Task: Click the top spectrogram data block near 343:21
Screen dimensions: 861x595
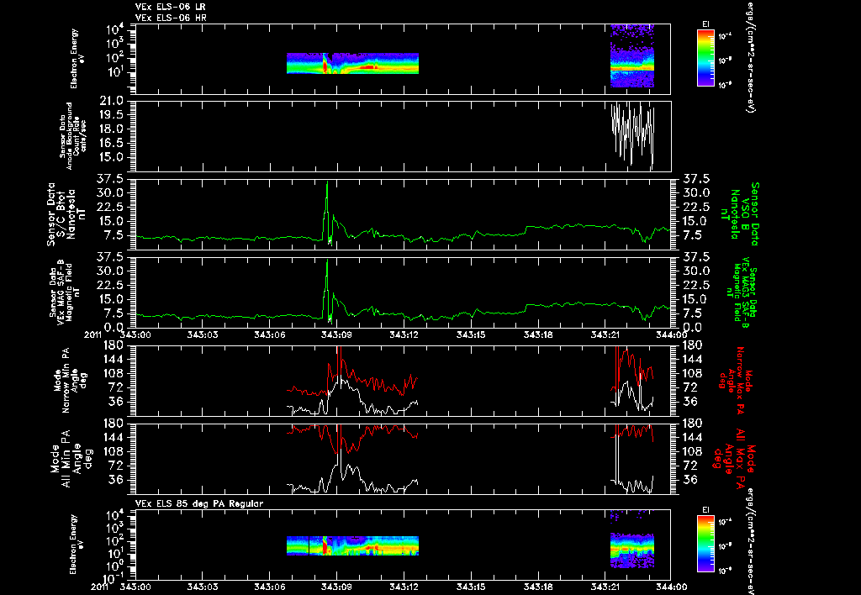Action: 632,56
